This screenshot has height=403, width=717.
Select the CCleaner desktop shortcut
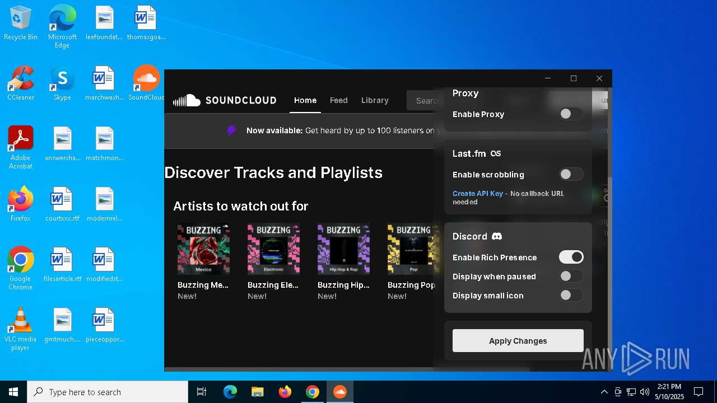point(21,83)
